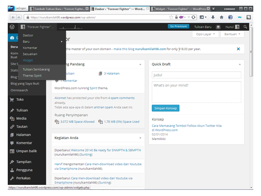
Task: Open Omnisearch in sidebar submenu
Action: tap(19, 90)
